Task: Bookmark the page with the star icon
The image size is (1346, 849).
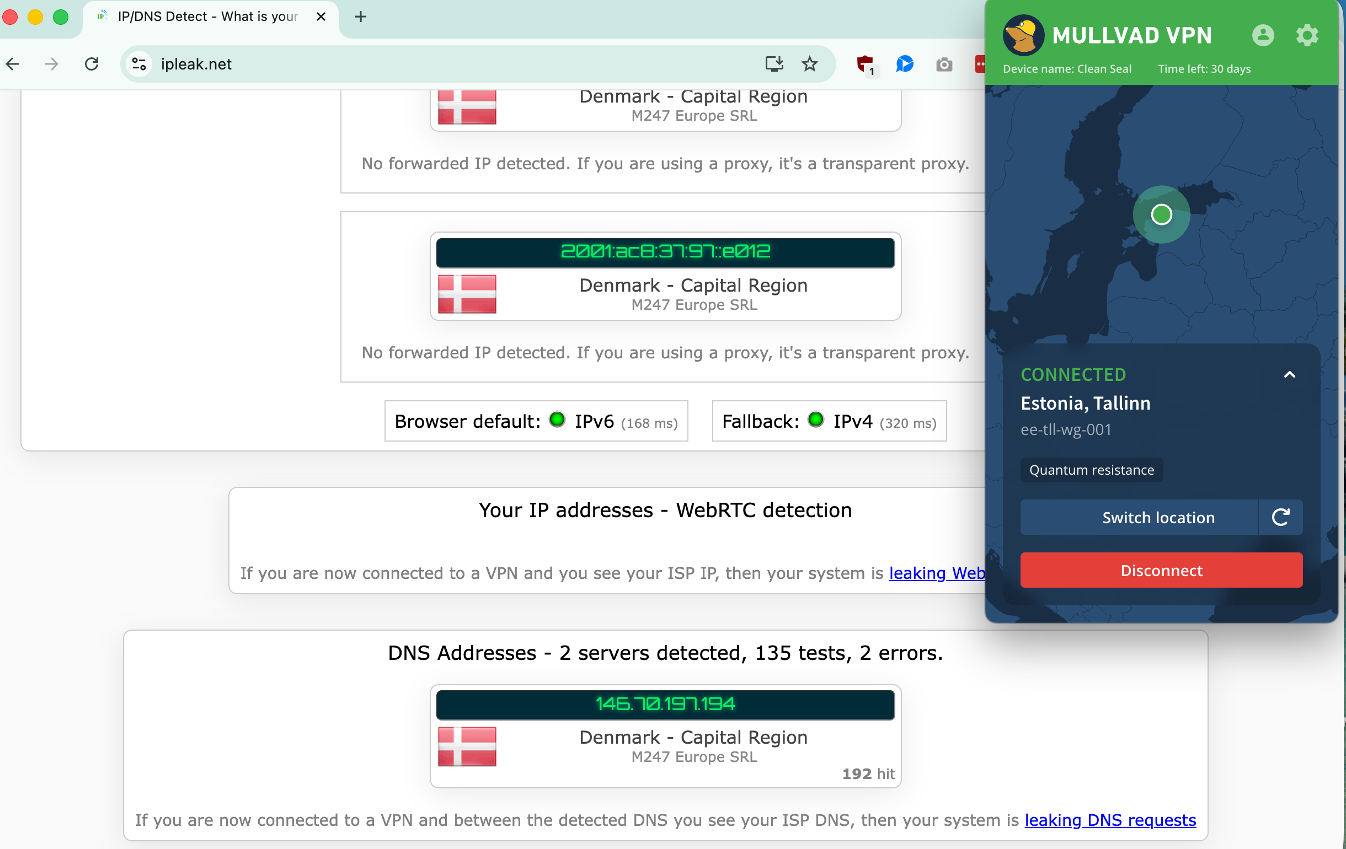Action: pyautogui.click(x=809, y=64)
